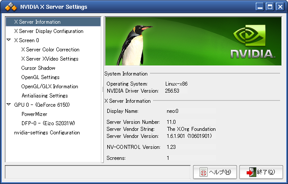Open Antialiasing Settings page

(44, 96)
